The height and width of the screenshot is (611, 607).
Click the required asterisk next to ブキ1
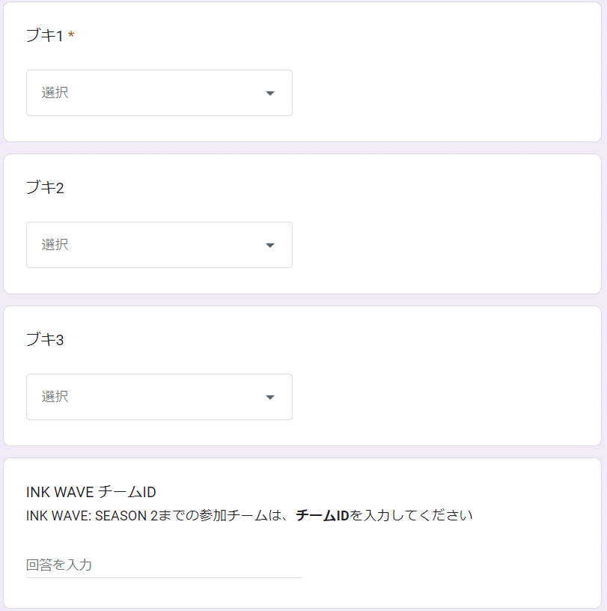[71, 35]
